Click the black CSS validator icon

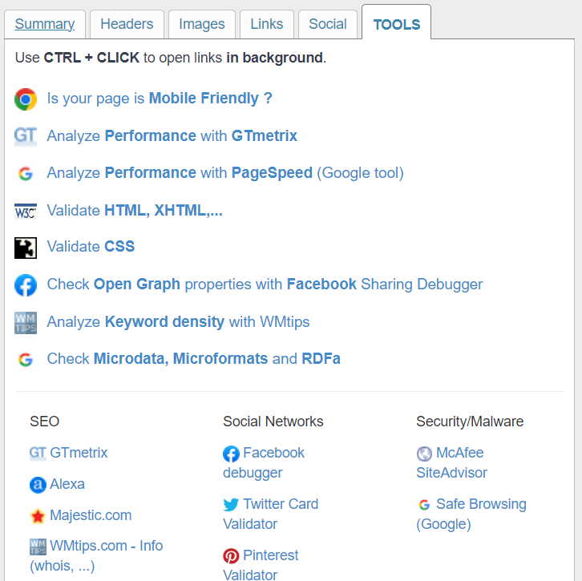point(26,248)
